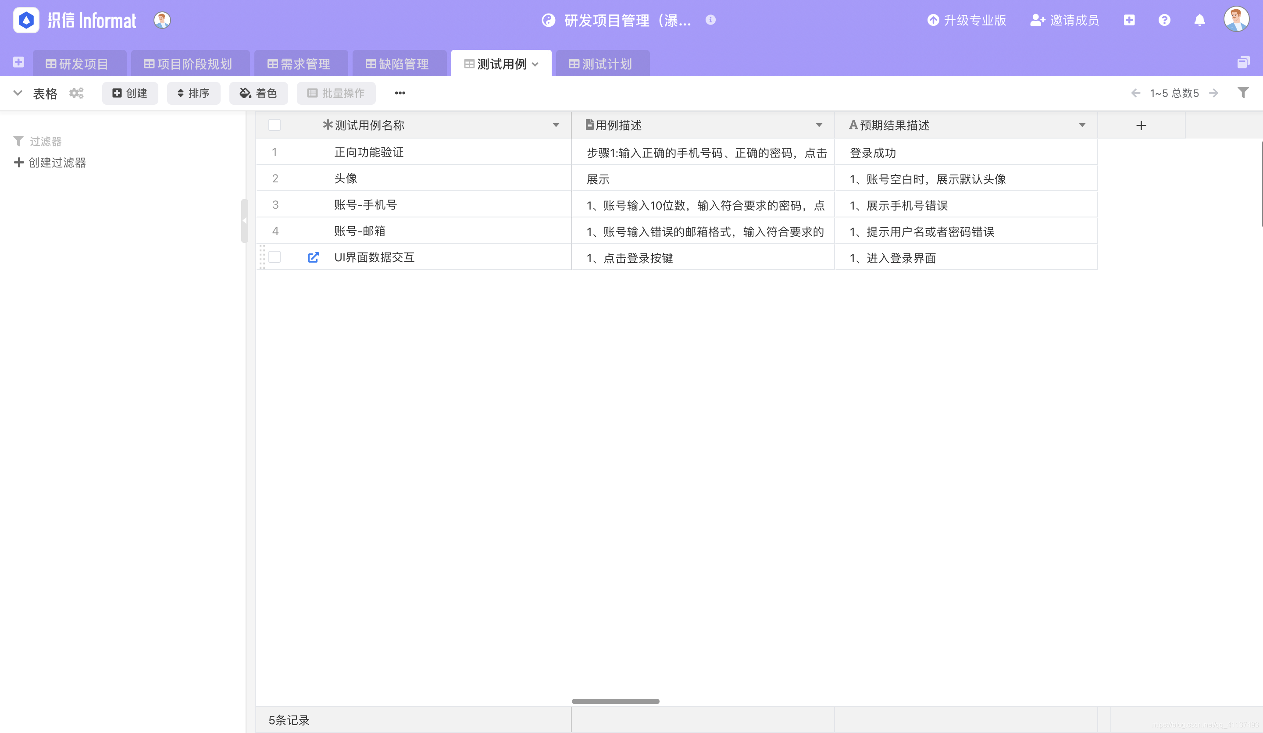Open view settings gears icon
Screen dimensions: 1263x733
[x=76, y=93]
